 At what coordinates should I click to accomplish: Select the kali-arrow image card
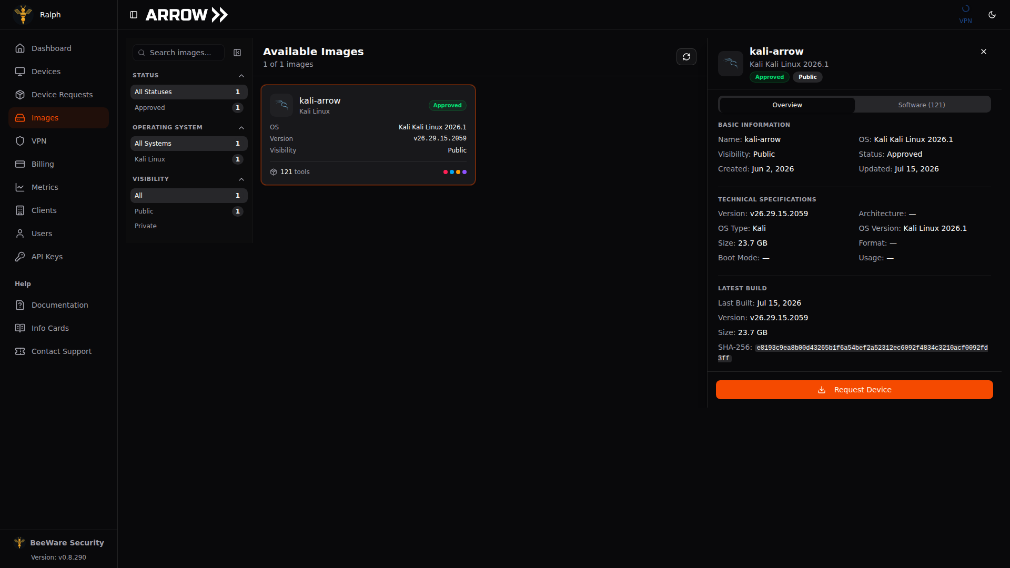tap(368, 135)
